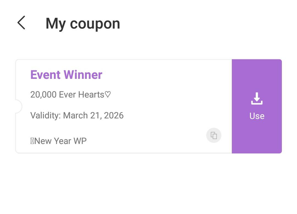Go back using the left arrow
The image size is (297, 214).
(x=21, y=23)
